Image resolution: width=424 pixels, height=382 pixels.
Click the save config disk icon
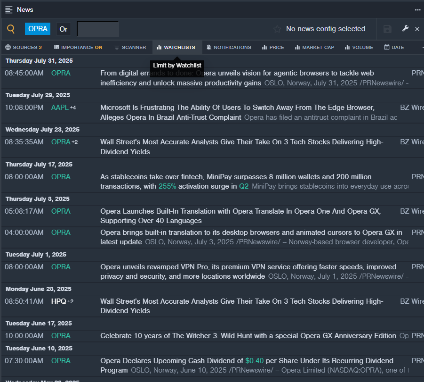387,29
